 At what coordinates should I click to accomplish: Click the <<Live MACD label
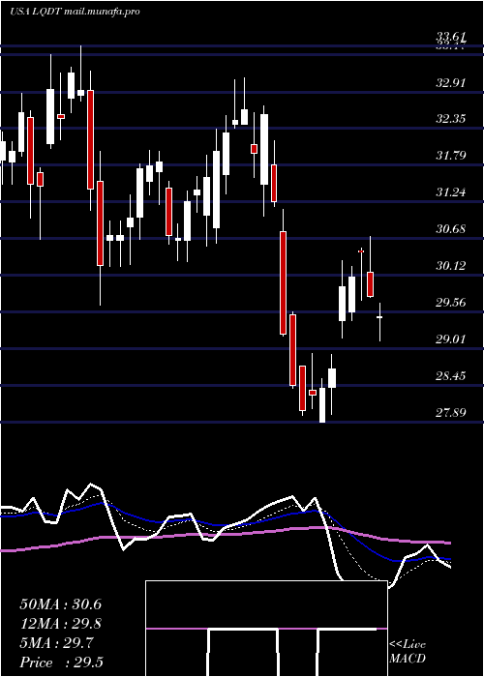[x=408, y=652]
